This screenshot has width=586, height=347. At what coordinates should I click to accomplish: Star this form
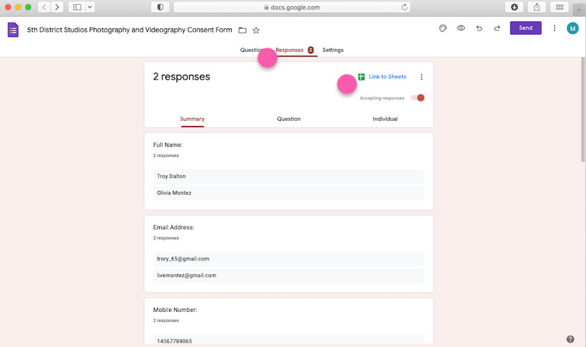coord(256,30)
